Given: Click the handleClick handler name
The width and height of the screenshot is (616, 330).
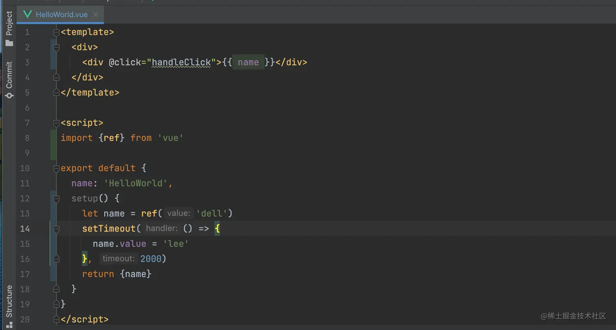Looking at the screenshot, I should pos(182,62).
